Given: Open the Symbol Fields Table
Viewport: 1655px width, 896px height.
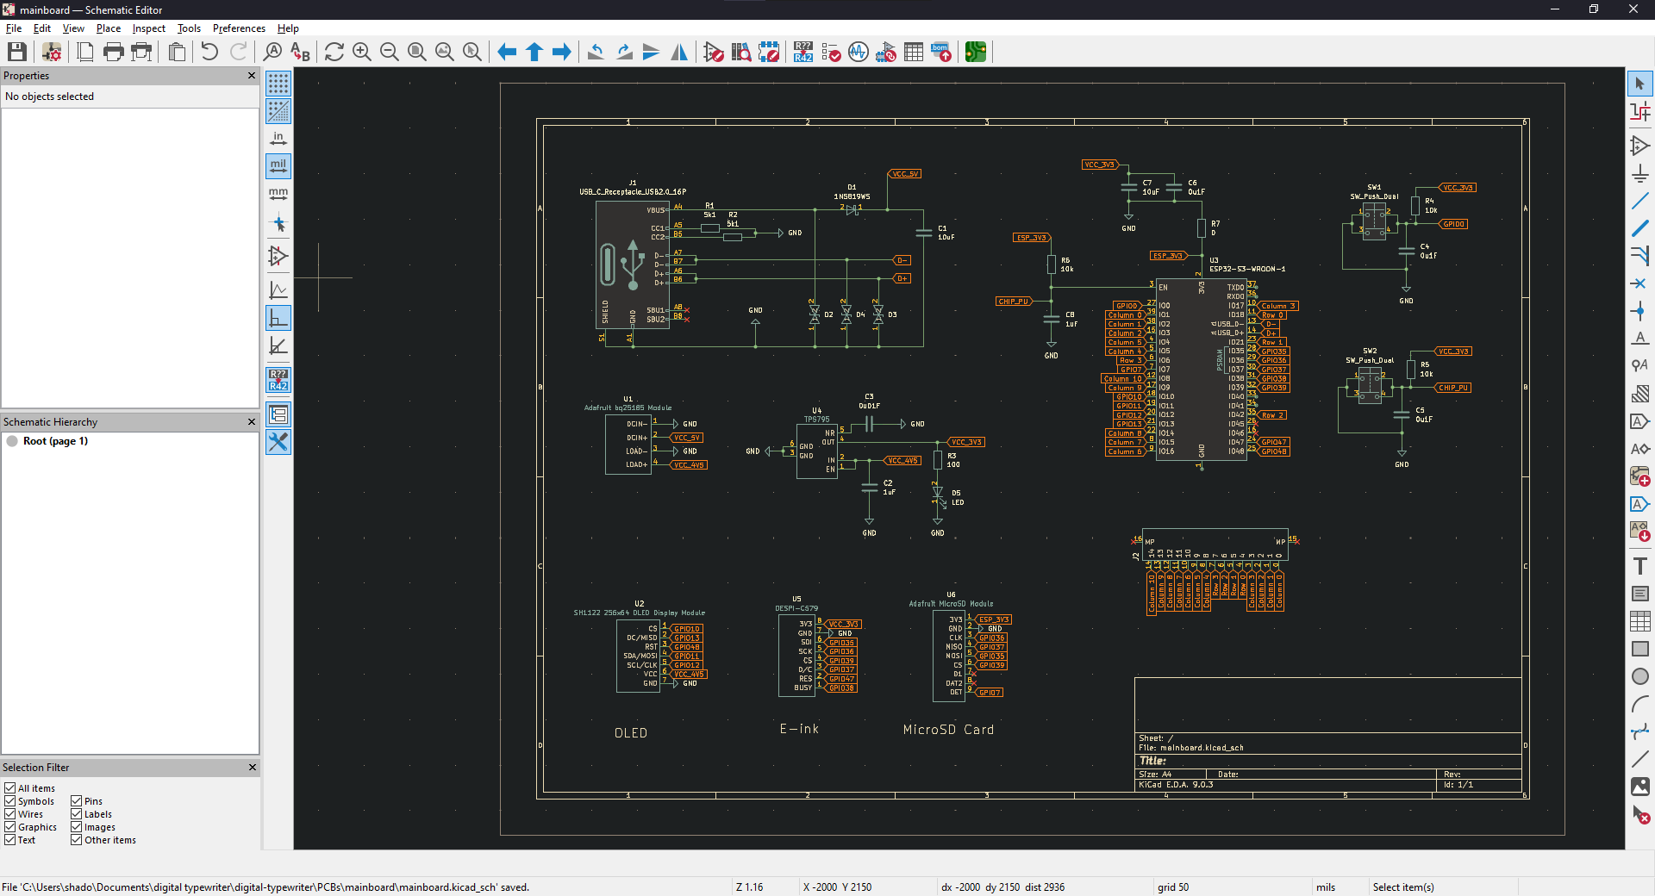Looking at the screenshot, I should click(913, 52).
